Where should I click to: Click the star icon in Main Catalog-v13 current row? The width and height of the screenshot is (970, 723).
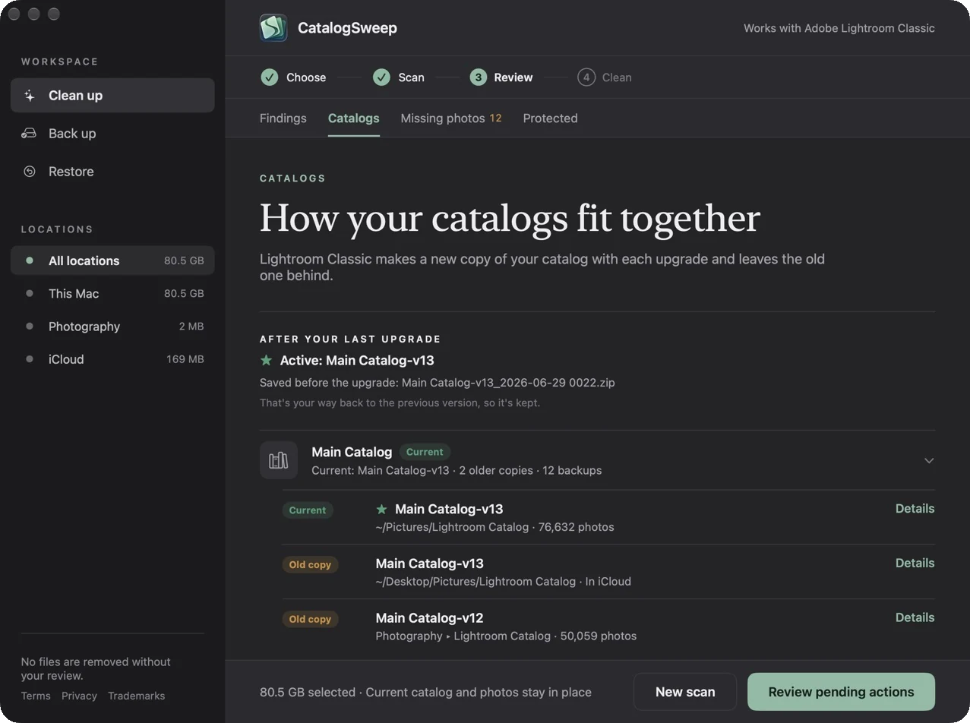click(x=382, y=509)
